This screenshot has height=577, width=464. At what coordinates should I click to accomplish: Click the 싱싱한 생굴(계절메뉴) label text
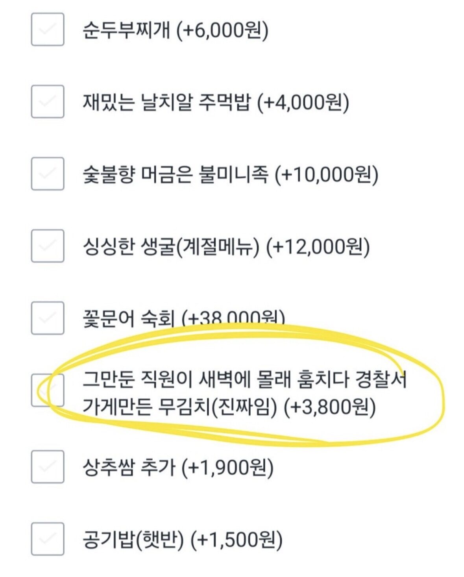tap(171, 246)
